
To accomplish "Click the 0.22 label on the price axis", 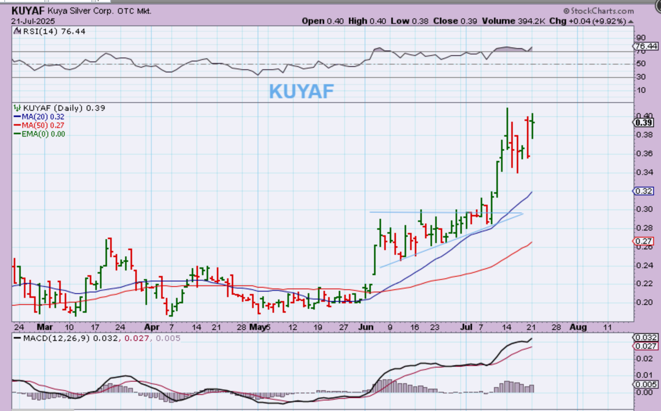I will point(644,283).
